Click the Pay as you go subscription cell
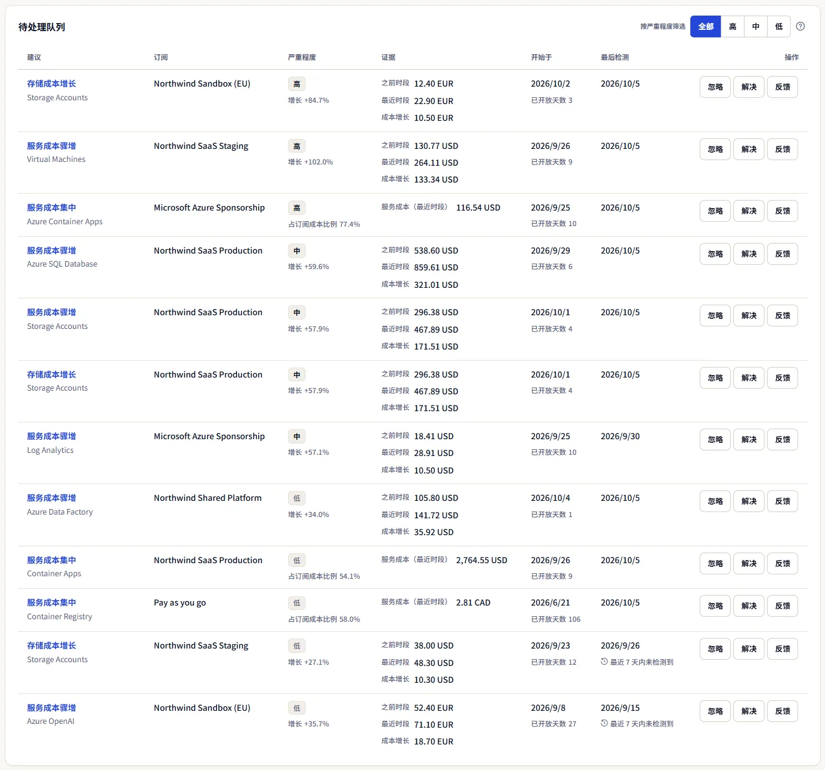This screenshot has width=825, height=770. coord(180,602)
